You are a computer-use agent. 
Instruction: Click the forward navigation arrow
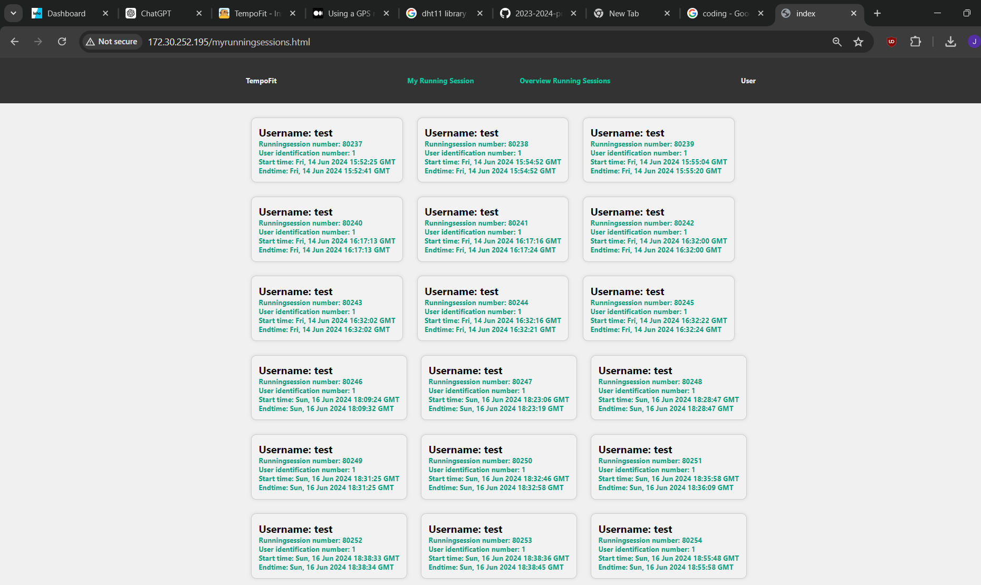38,42
